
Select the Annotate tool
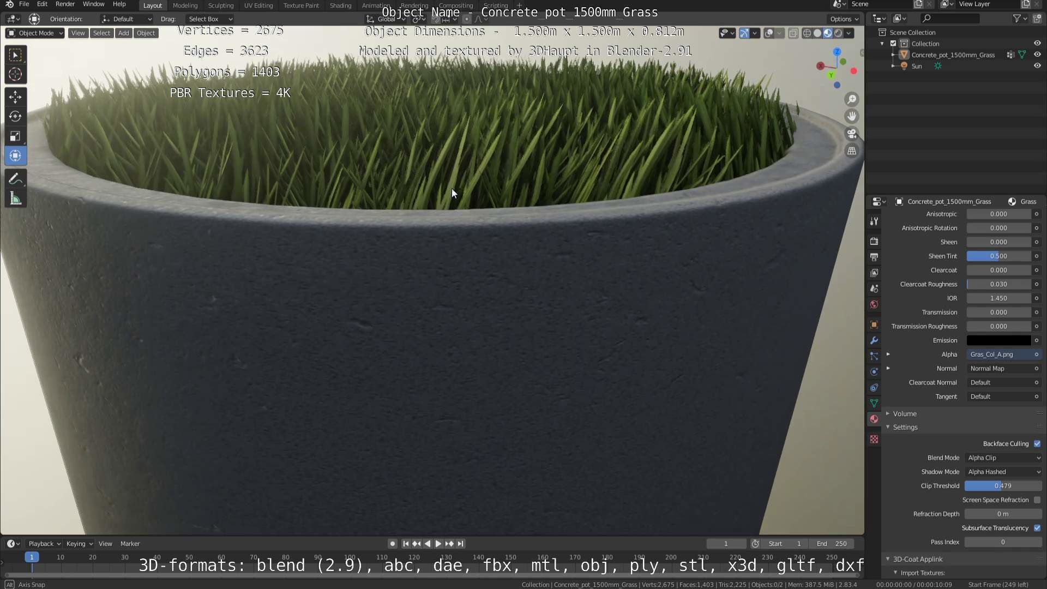(x=15, y=179)
